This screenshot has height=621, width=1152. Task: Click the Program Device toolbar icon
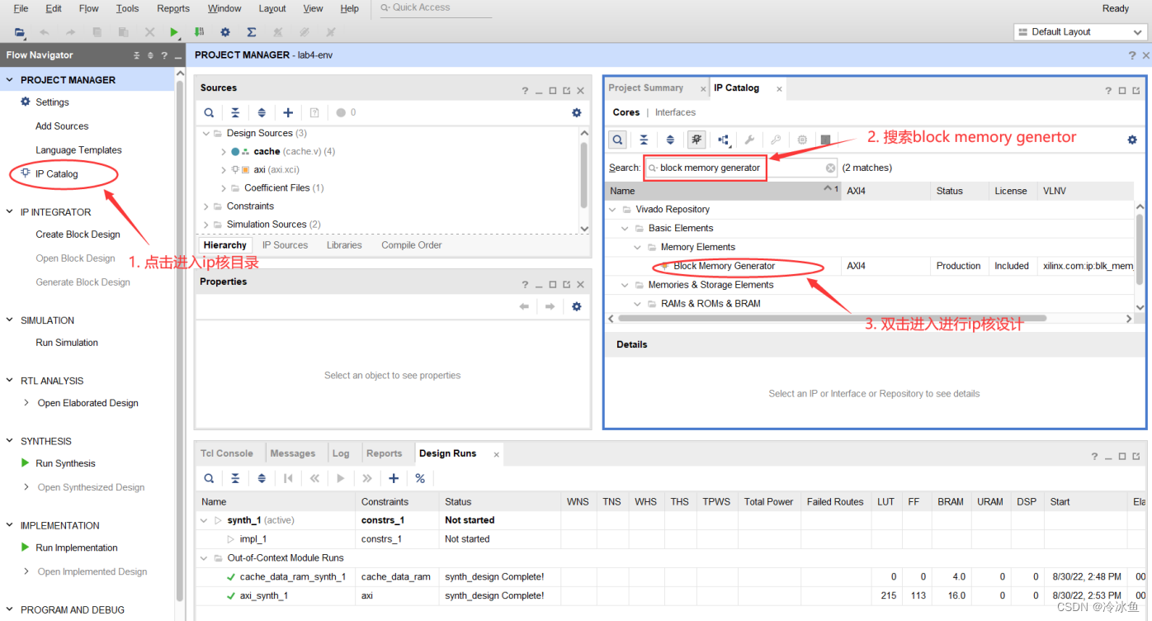tap(199, 32)
